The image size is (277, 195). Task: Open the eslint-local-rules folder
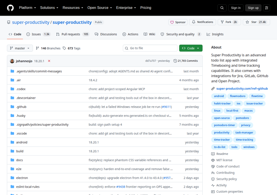tap(28, 187)
